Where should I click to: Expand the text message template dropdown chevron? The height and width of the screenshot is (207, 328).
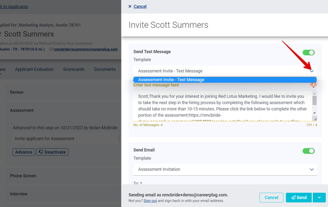click(x=311, y=71)
